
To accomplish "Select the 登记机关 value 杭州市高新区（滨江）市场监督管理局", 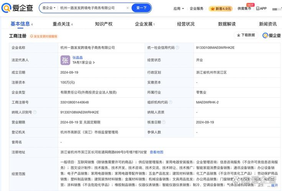I will point(89,132).
